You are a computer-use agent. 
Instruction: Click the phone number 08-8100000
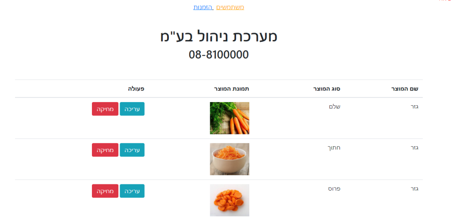[x=219, y=55]
